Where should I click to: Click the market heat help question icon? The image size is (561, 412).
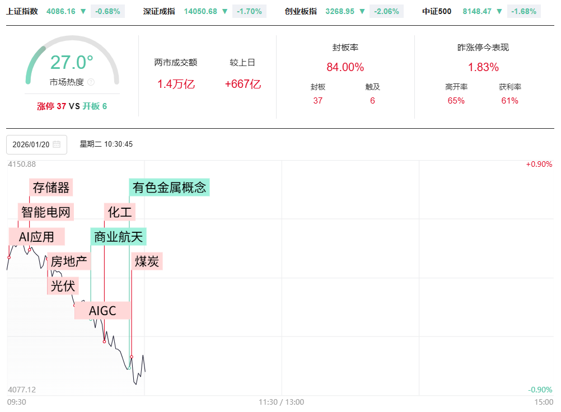point(91,82)
